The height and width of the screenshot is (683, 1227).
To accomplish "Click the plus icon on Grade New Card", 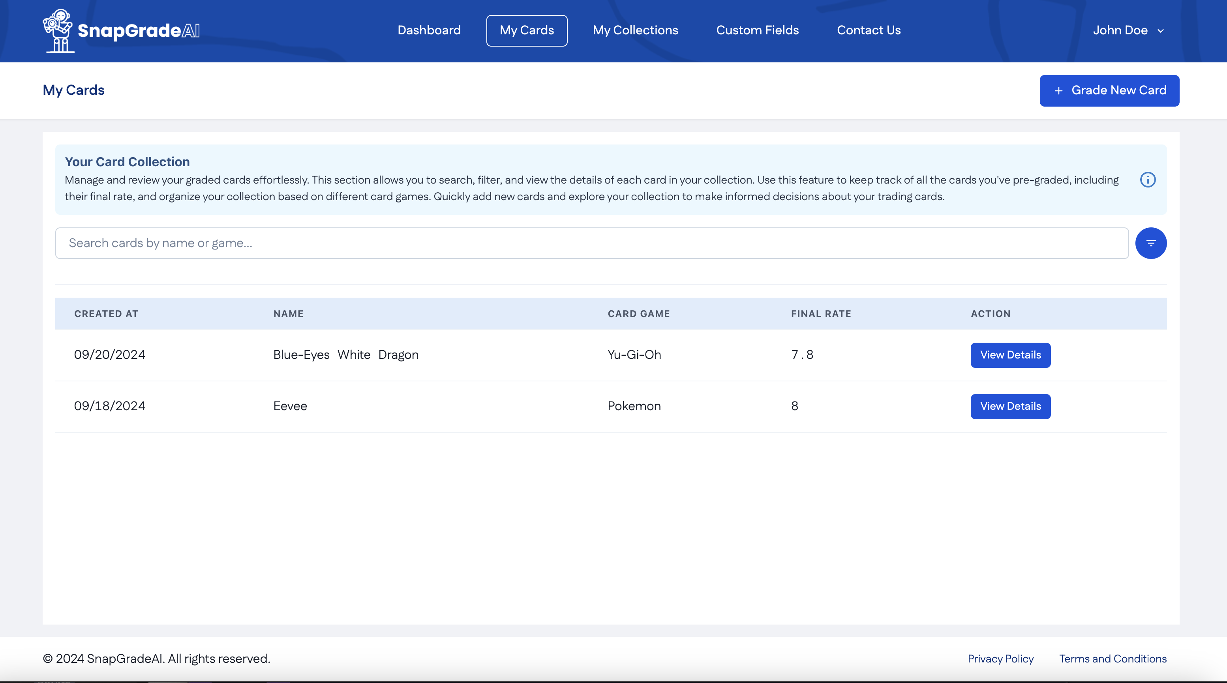I will [1058, 90].
